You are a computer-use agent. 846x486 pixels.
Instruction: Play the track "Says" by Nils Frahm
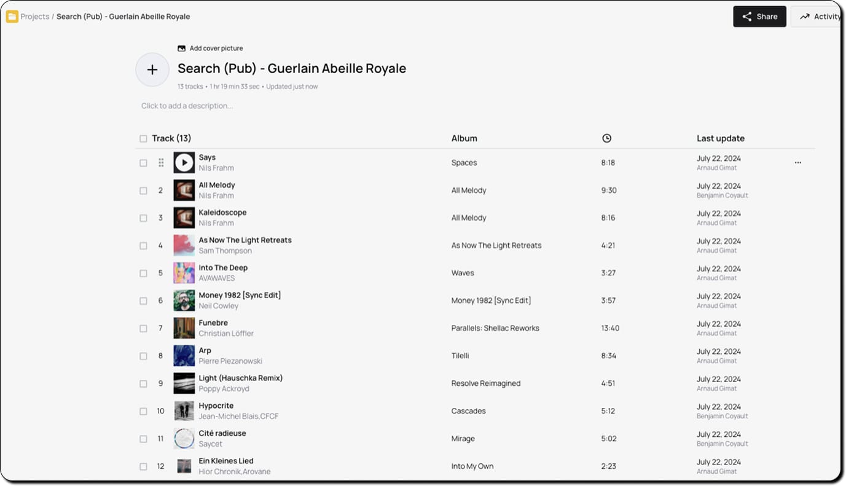(184, 162)
